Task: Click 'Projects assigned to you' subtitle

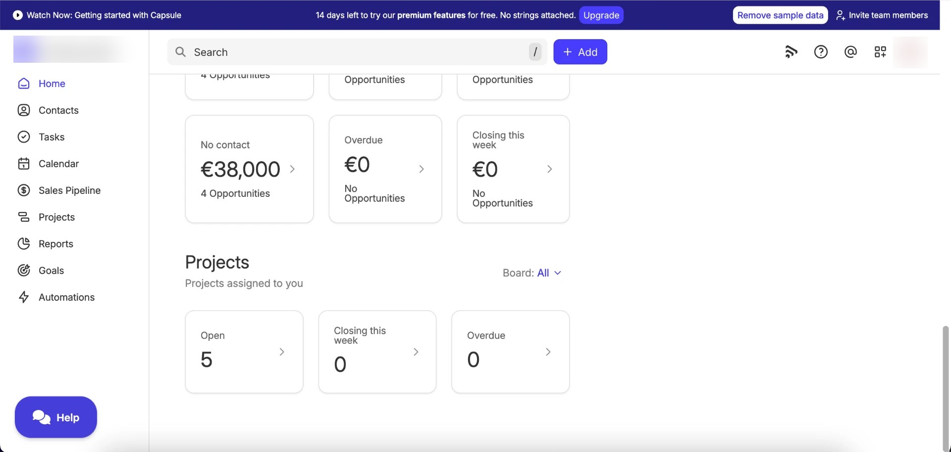Action: (244, 283)
